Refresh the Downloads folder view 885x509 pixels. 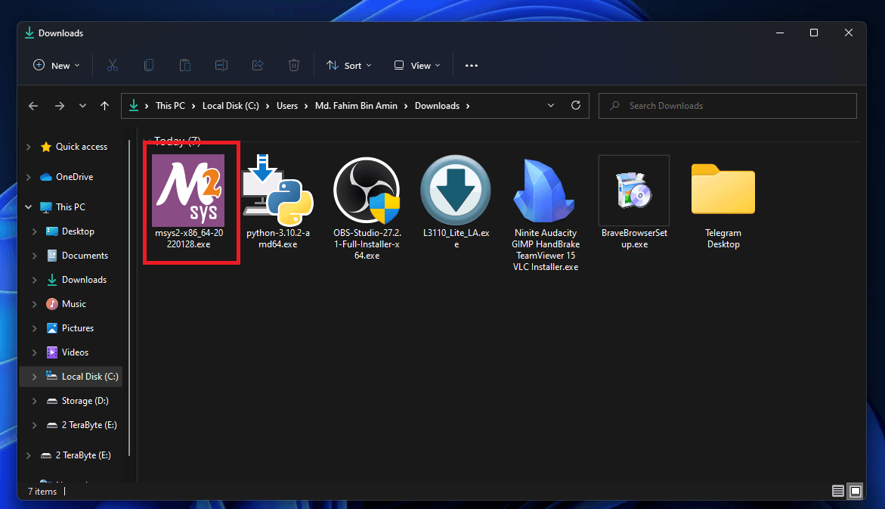(x=576, y=106)
